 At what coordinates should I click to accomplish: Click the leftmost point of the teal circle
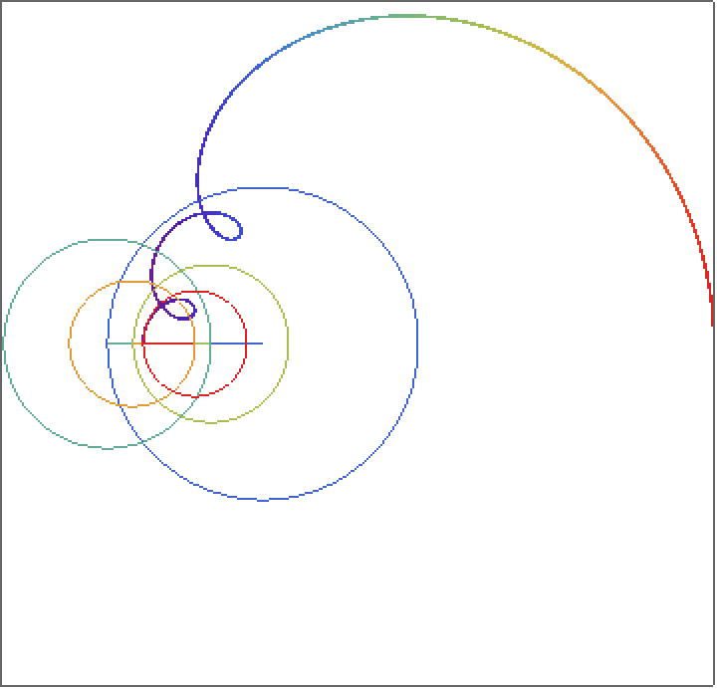click(x=4, y=344)
